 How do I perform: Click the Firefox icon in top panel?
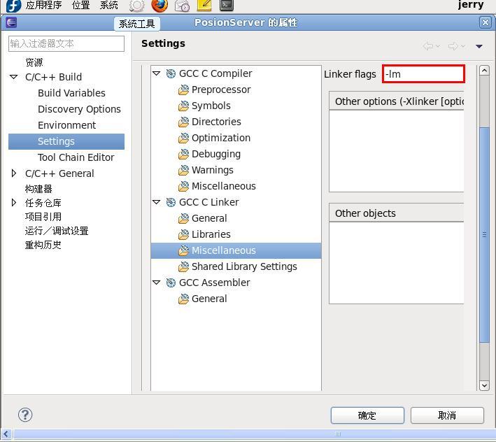click(160, 6)
